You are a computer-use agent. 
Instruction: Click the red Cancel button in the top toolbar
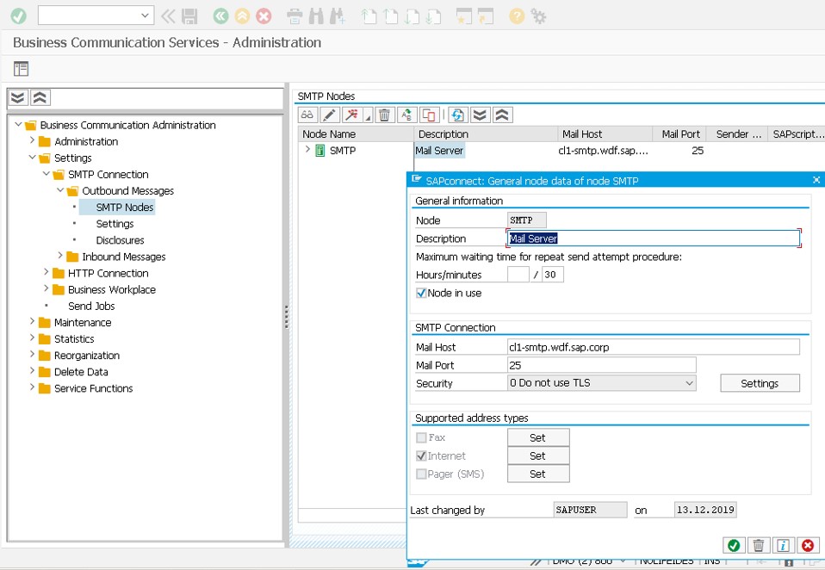(264, 16)
